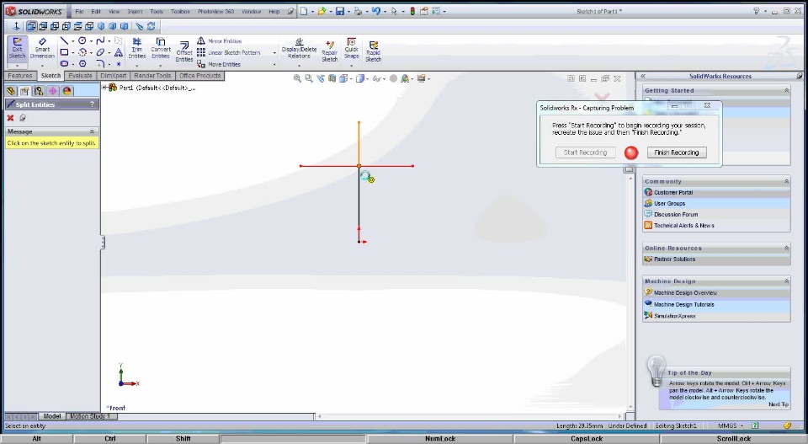Toggle the Split Entities keep-visible pushpin
The height and width of the screenshot is (444, 808).
pos(23,118)
